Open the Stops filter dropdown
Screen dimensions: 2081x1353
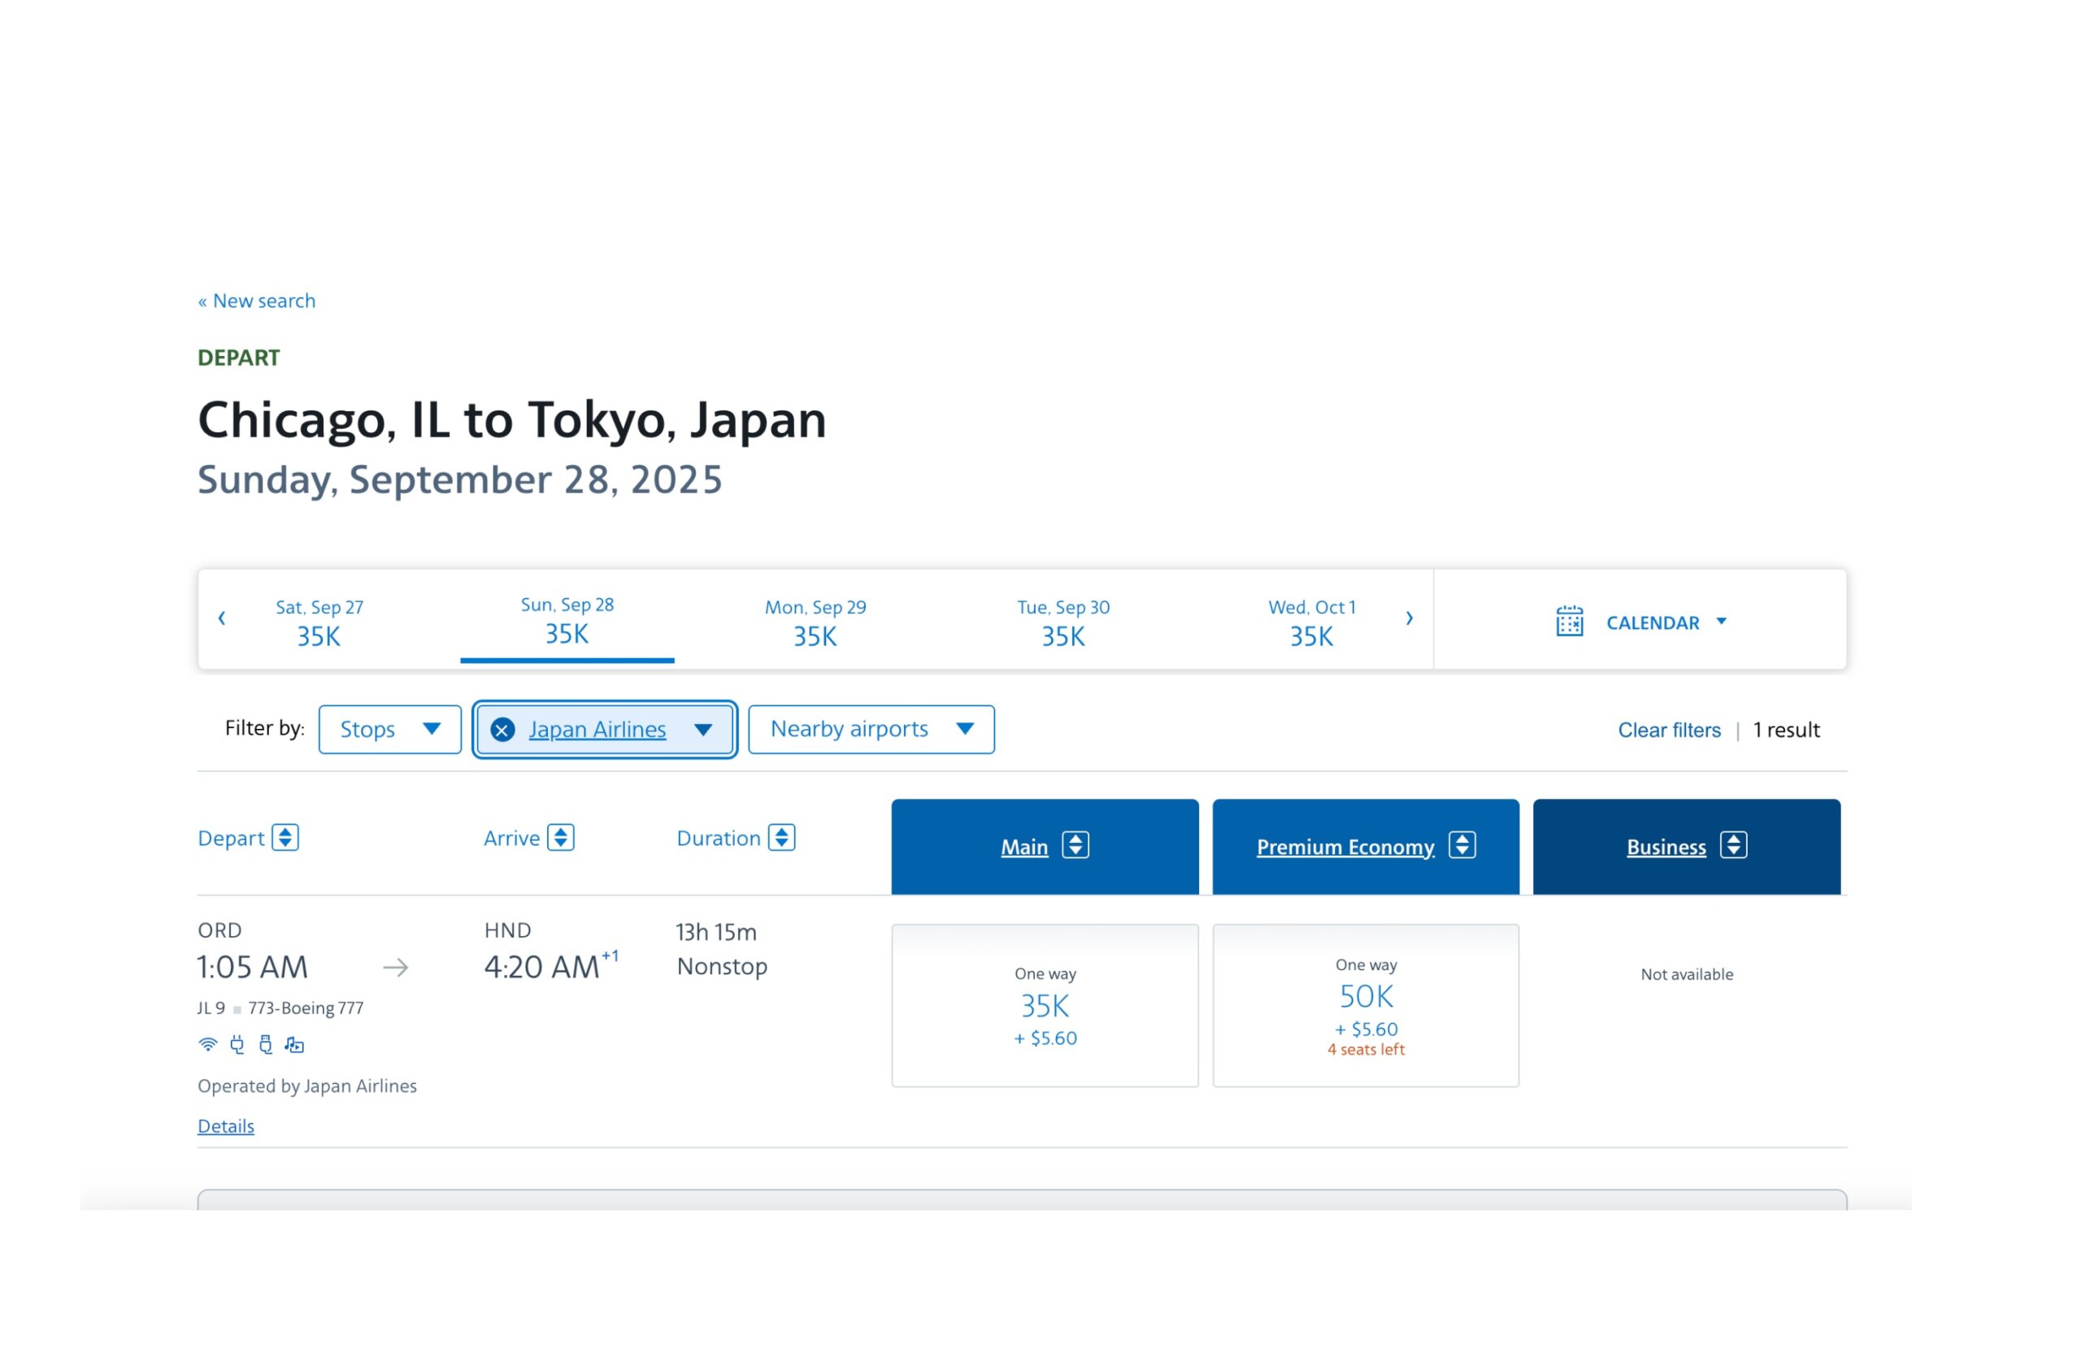[x=390, y=730]
